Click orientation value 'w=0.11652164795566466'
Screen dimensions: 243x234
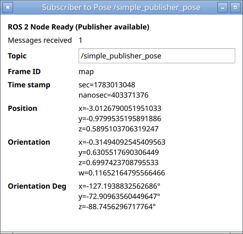click(x=121, y=173)
